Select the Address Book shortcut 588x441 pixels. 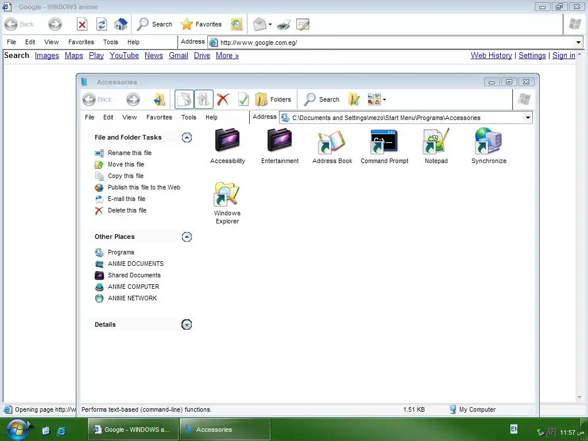[332, 146]
